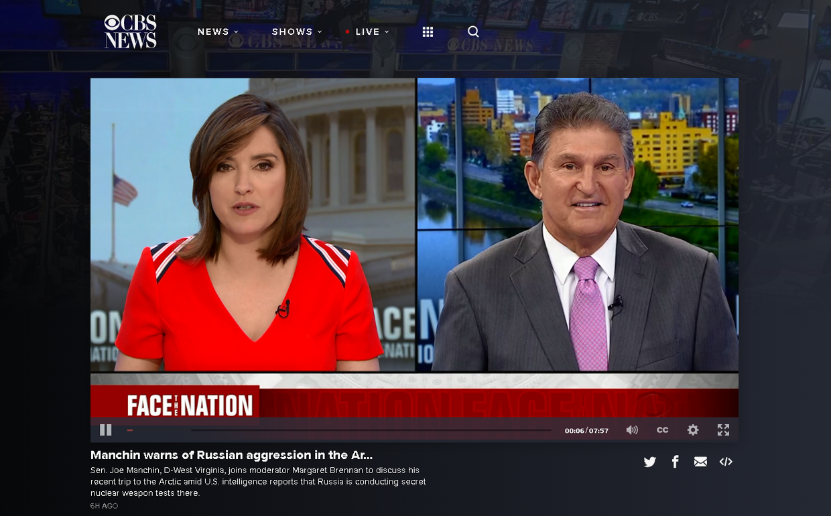Click the video frame showing the interview
The image size is (831, 516).
[x=414, y=248]
